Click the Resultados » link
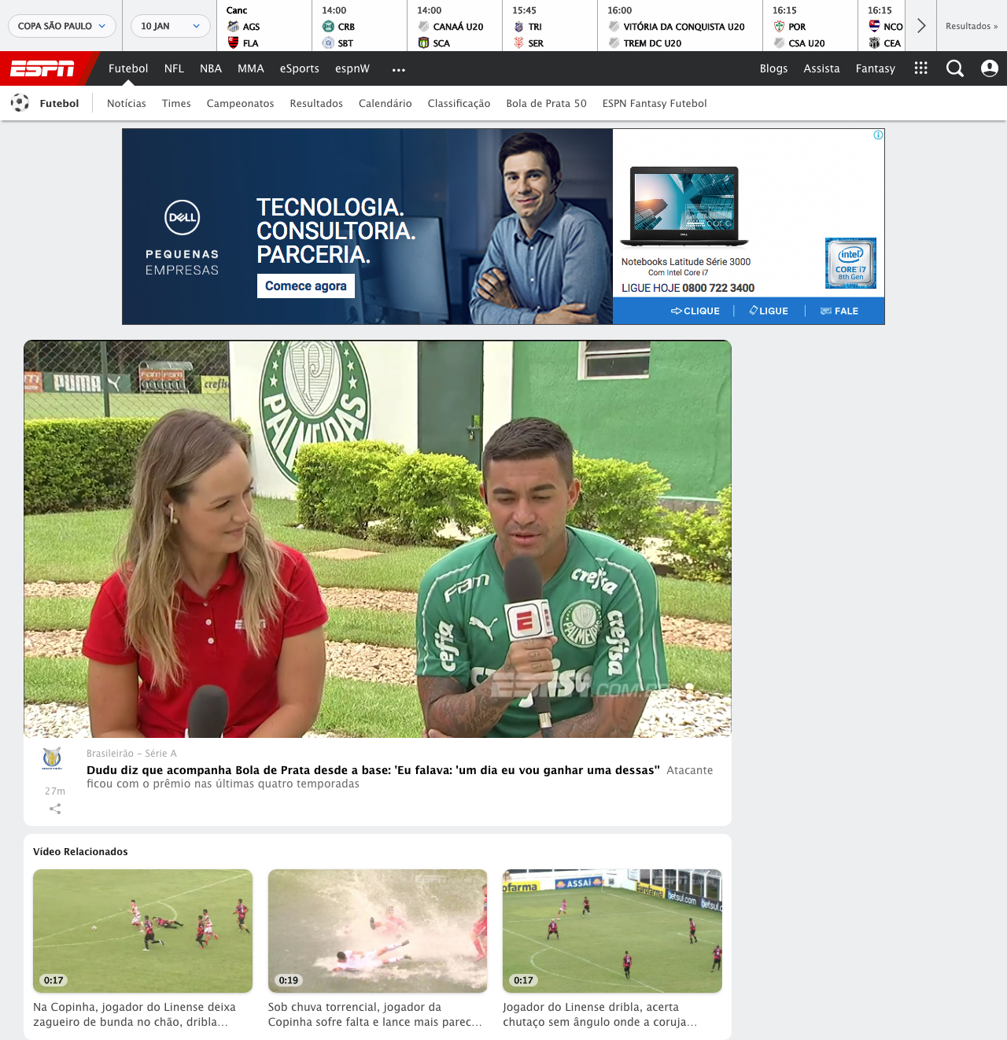Image resolution: width=1007 pixels, height=1040 pixels. (972, 26)
